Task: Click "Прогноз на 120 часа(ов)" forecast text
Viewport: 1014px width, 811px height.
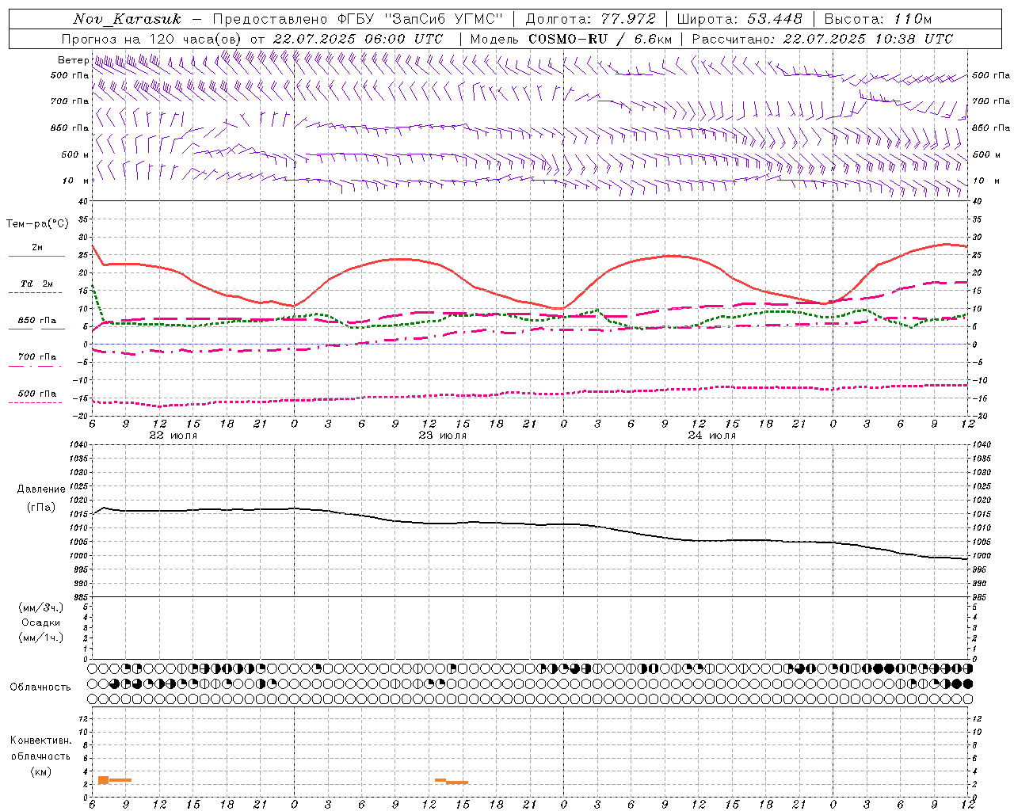Action: click(152, 39)
